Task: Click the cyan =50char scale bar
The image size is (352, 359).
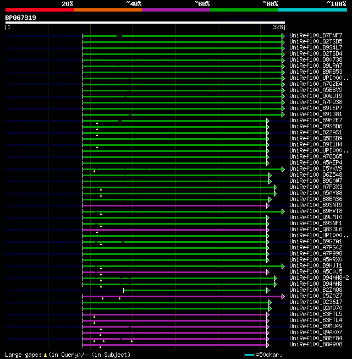Action: [249, 355]
